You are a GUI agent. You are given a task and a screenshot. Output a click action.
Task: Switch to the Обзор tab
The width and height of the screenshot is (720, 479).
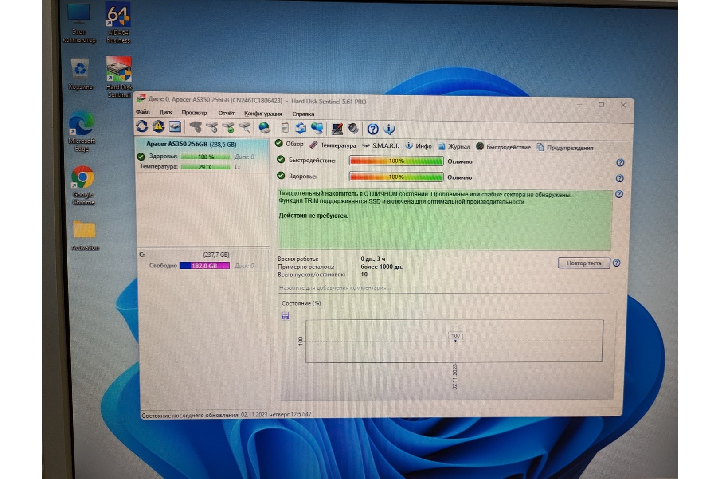(290, 144)
